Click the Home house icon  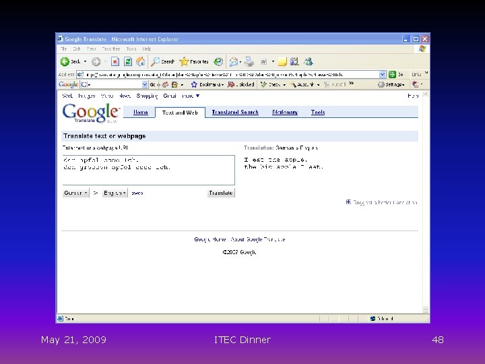[141, 61]
